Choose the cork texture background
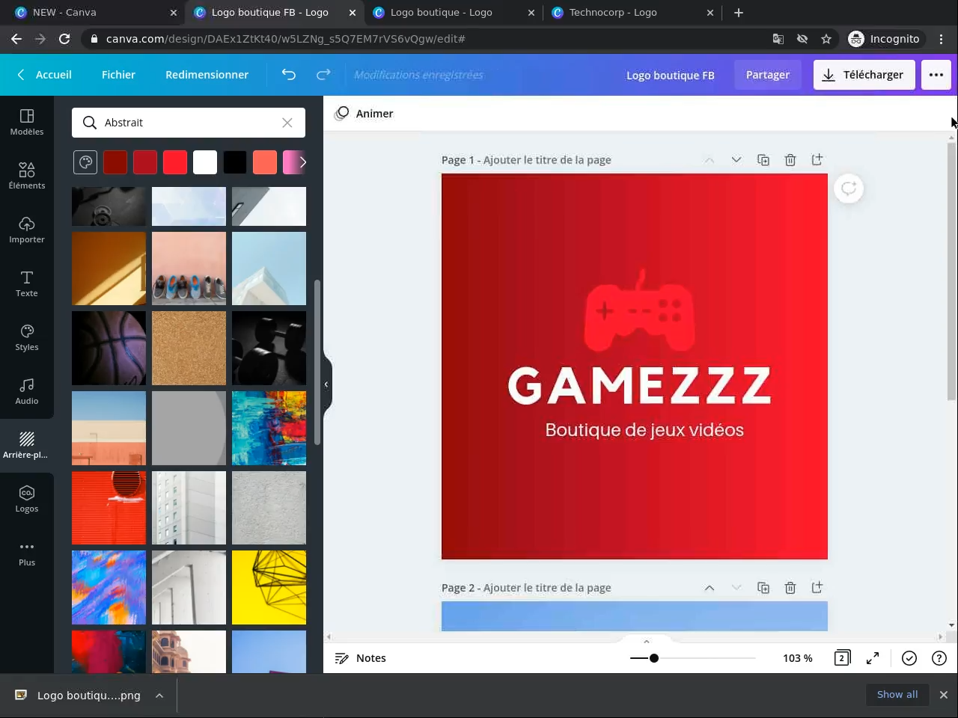This screenshot has width=958, height=718. click(189, 349)
